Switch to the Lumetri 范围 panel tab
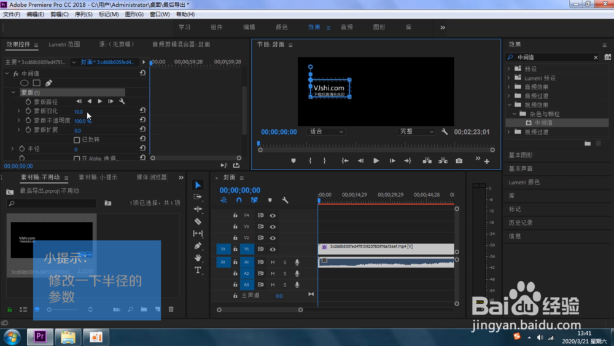 point(64,44)
